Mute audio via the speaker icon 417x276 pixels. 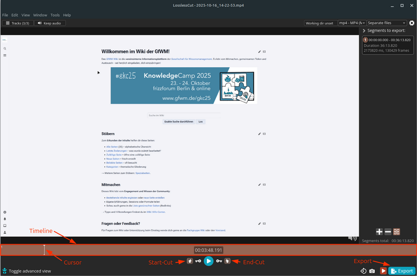(x=352, y=238)
